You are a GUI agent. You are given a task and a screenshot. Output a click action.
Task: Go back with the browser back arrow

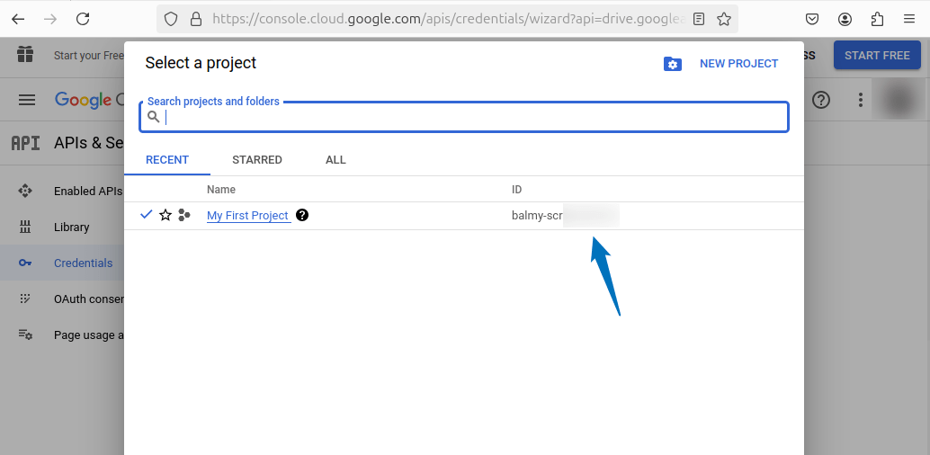[18, 19]
